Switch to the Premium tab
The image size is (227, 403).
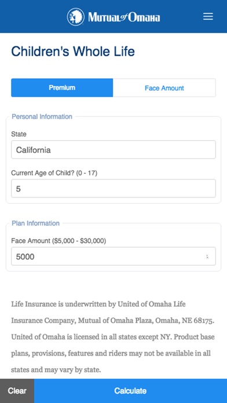[x=62, y=87]
